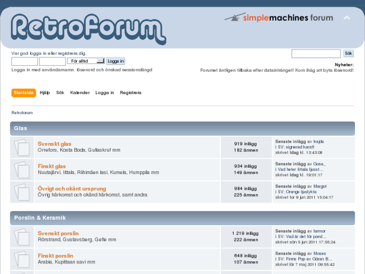View profile of user farmor
Viewport: 365px width, 274px height.
(x=319, y=231)
